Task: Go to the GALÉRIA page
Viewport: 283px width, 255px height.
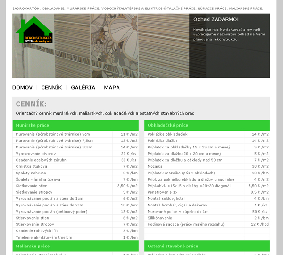Action: coord(83,88)
